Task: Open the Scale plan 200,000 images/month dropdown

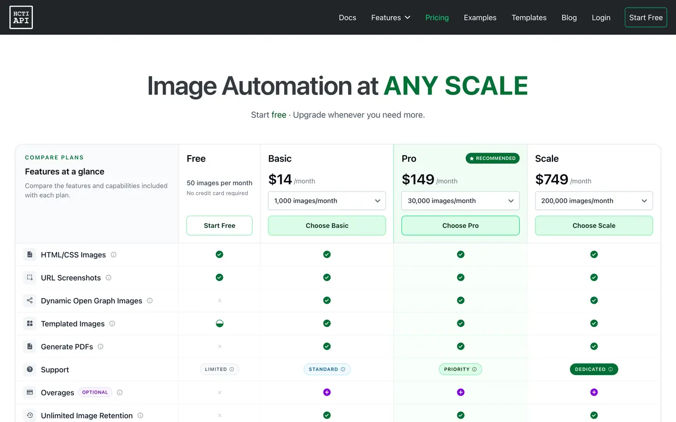Action: pyautogui.click(x=594, y=200)
